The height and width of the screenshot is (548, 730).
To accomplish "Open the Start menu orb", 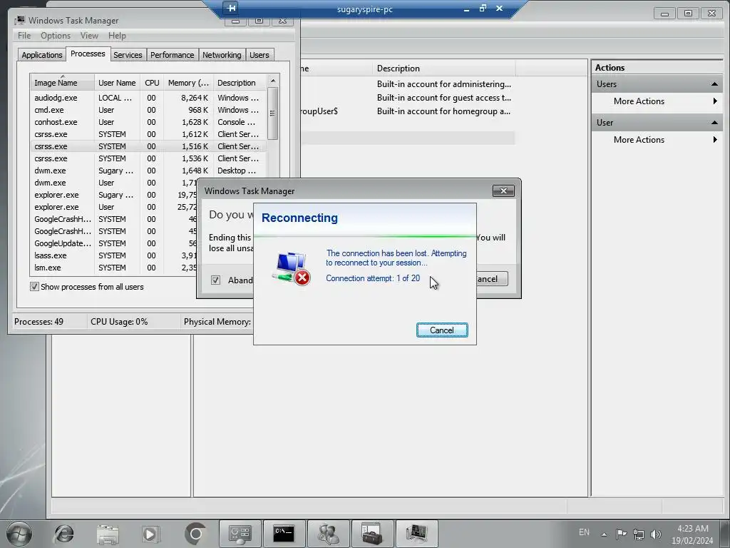I will [x=19, y=534].
